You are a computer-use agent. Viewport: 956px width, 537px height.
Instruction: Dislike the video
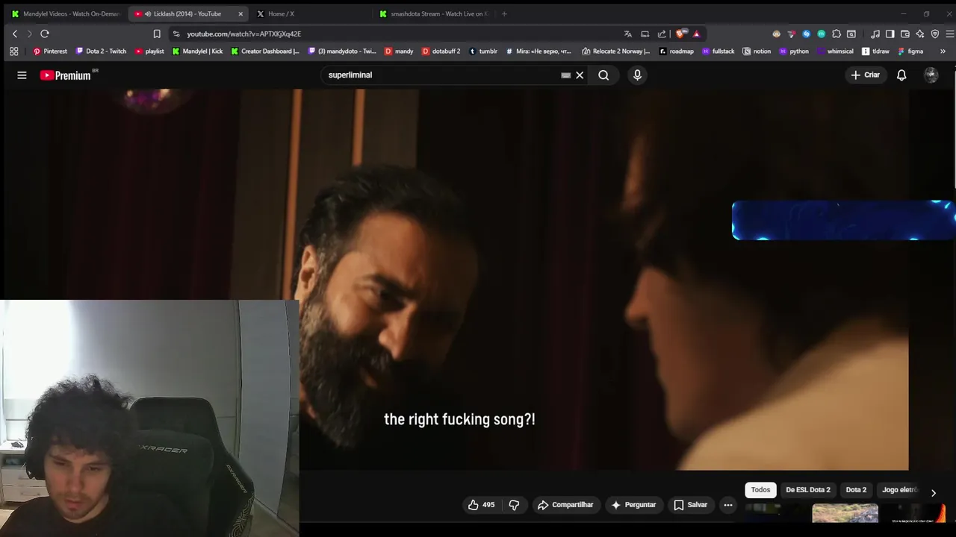tap(514, 505)
